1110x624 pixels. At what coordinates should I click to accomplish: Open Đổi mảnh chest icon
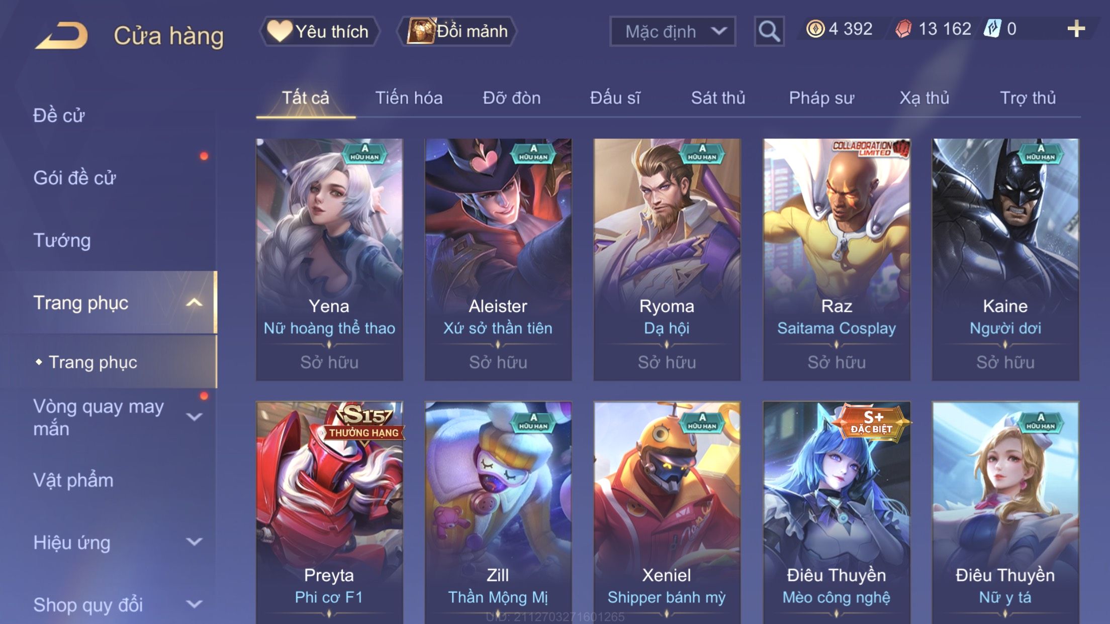(421, 31)
